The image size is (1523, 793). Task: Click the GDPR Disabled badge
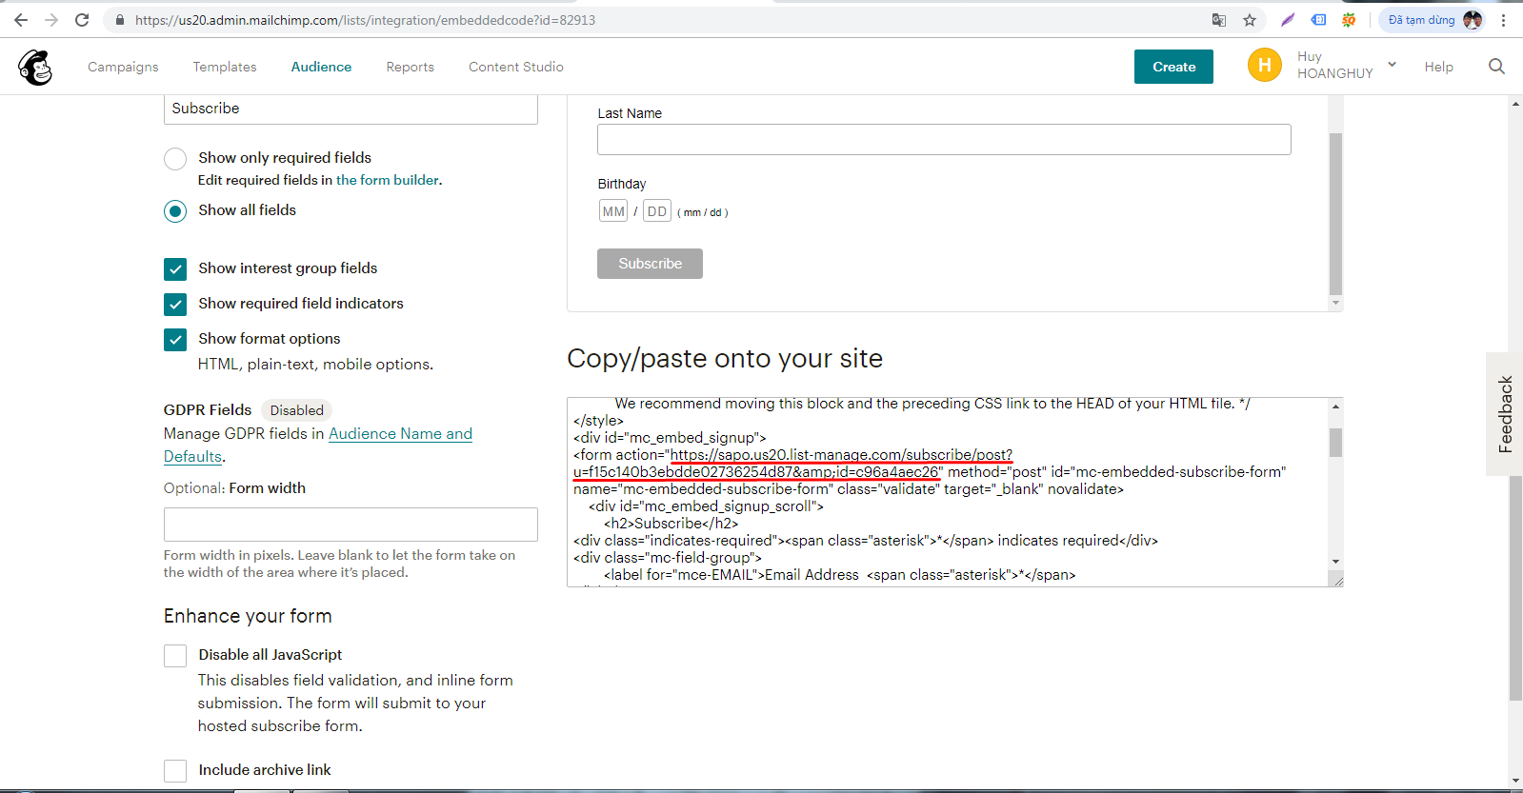coord(296,410)
